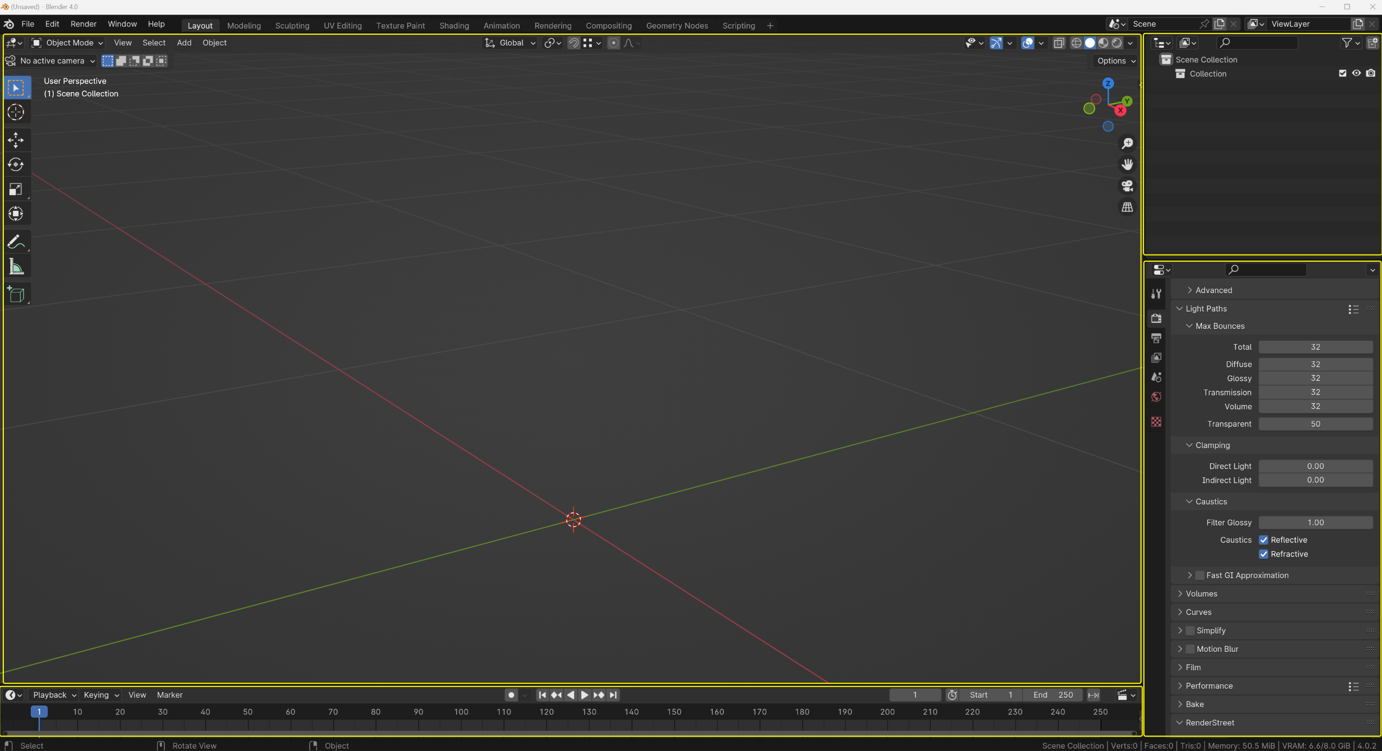Select the Add Cube tool

coord(16,294)
